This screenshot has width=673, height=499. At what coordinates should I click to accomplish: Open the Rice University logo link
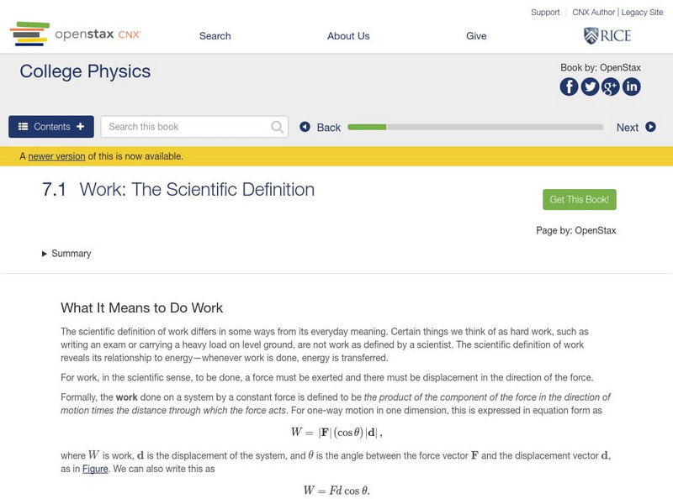click(x=607, y=35)
